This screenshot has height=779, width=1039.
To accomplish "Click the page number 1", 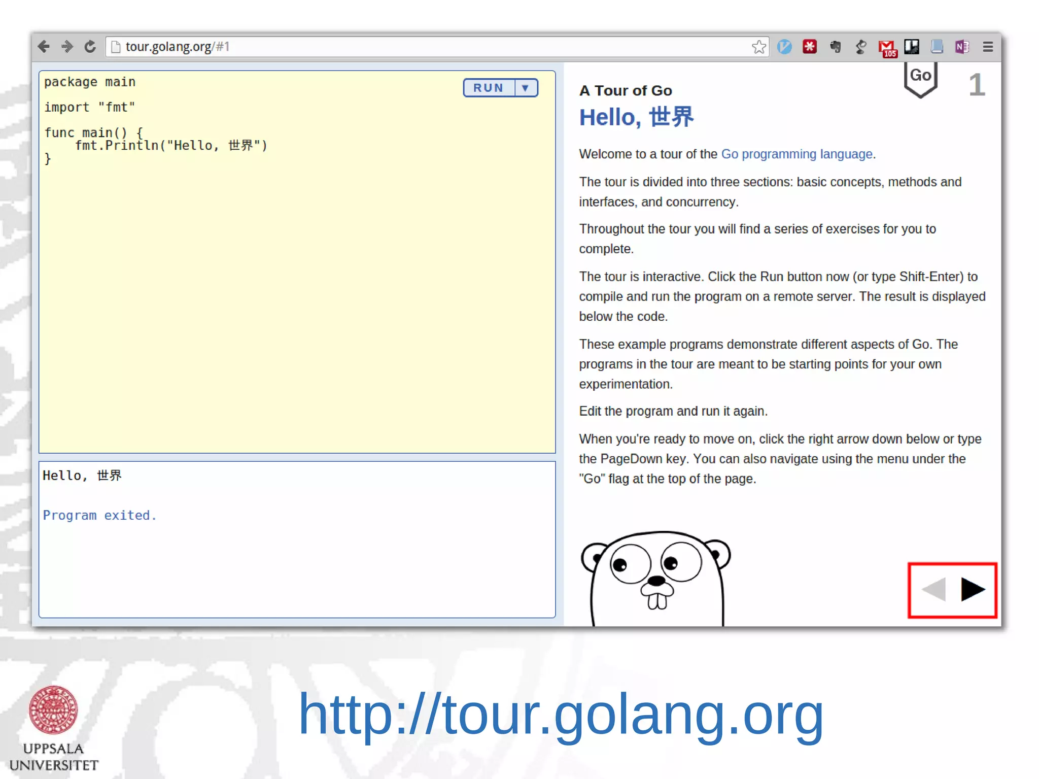I will 977,85.
